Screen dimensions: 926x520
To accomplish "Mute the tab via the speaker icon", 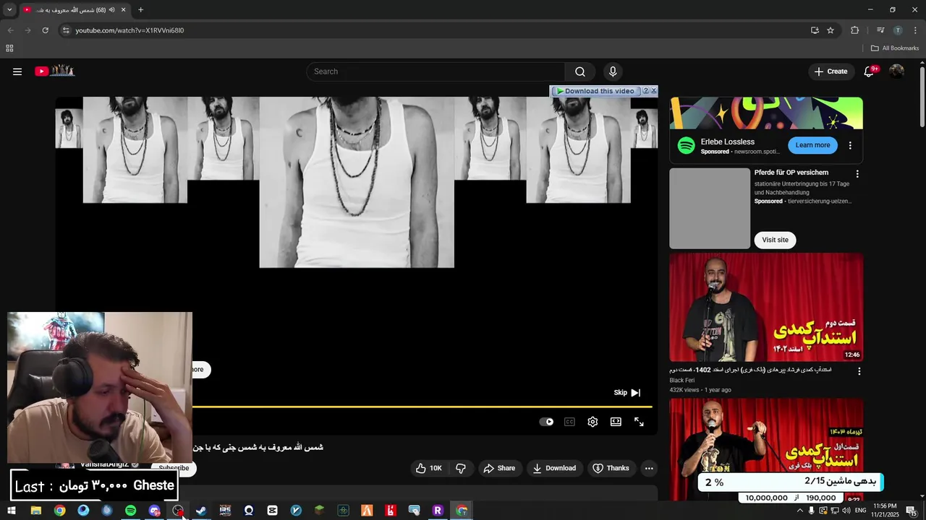I will click(112, 10).
